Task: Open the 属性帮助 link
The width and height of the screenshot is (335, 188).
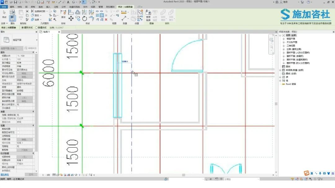Action: coord(5,175)
